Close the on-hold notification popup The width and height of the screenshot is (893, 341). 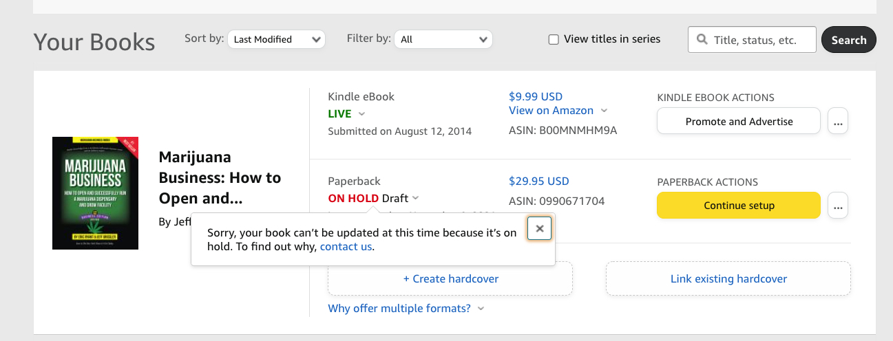click(540, 228)
